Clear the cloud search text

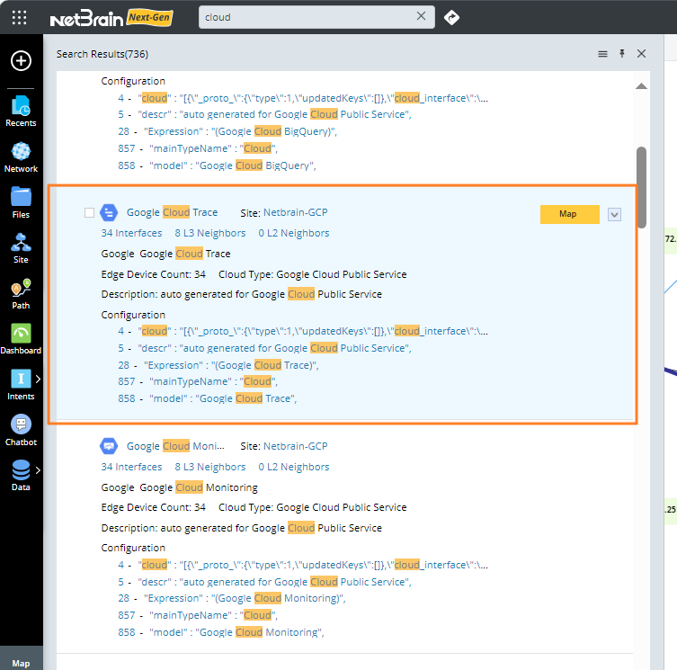tap(421, 16)
